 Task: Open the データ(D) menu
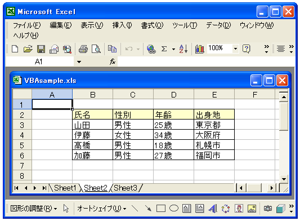pyautogui.click(x=218, y=25)
